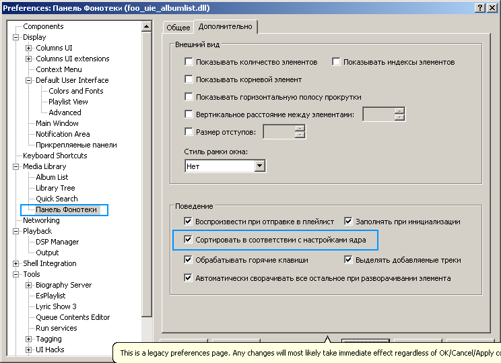
Task: Open the Стиль рамки окна dropdown
Action: point(259,166)
